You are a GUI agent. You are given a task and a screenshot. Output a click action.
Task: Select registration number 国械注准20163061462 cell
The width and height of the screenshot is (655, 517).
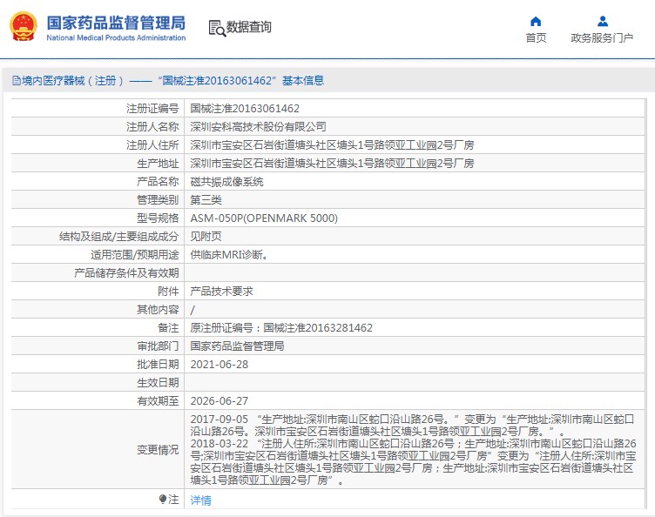point(245,109)
